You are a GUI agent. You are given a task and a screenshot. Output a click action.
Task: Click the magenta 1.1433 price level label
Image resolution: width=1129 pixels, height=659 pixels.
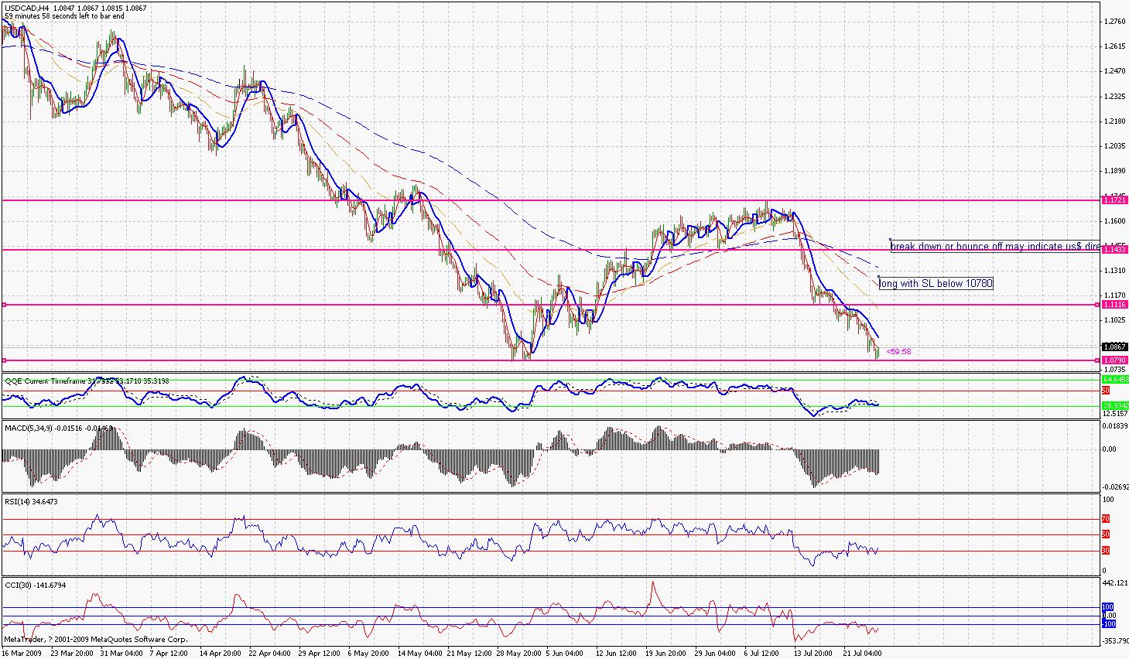click(x=1115, y=250)
